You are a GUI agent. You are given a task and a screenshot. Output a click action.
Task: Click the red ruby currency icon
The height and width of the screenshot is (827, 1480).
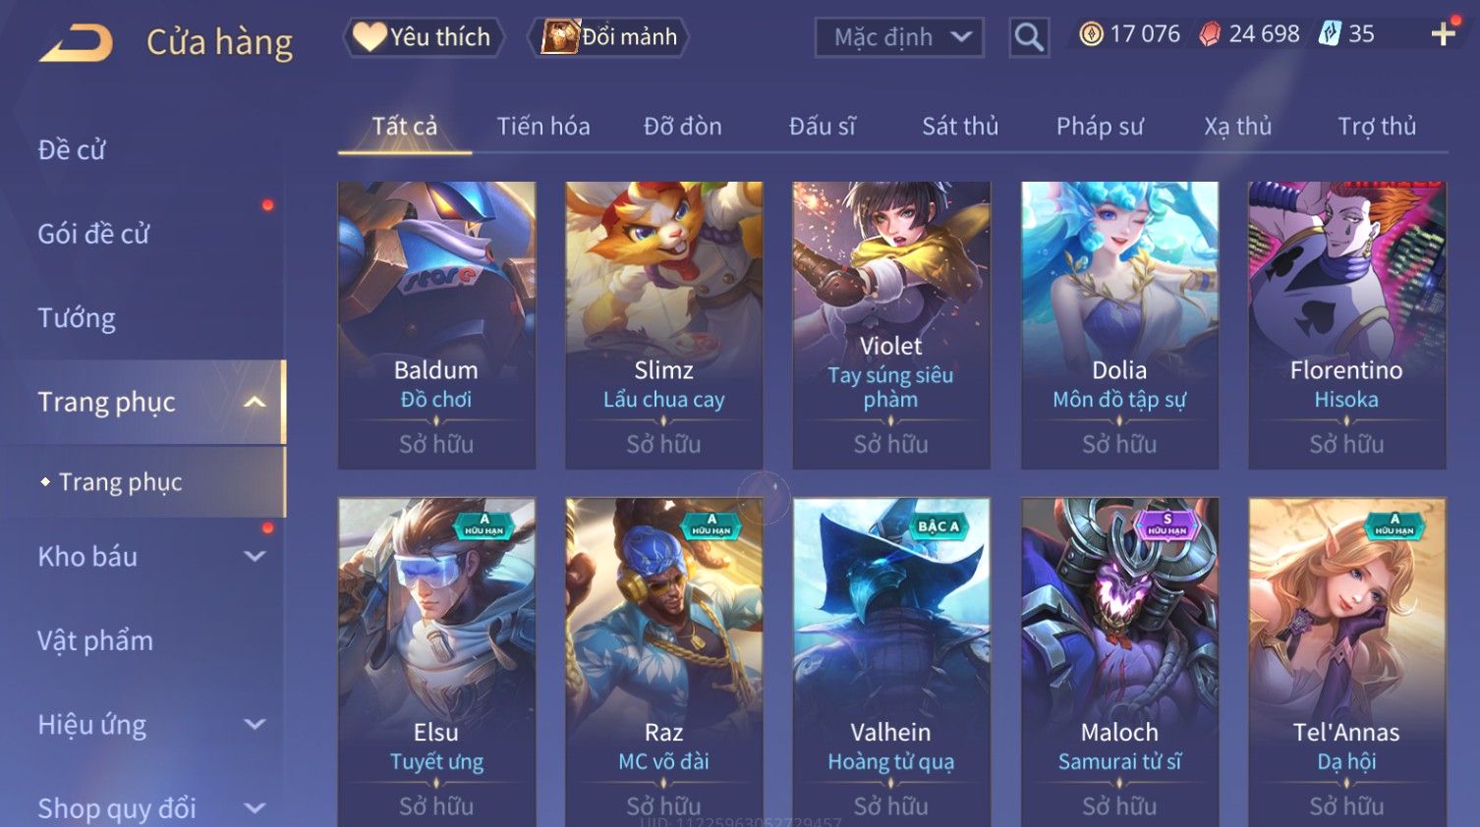tap(1210, 34)
